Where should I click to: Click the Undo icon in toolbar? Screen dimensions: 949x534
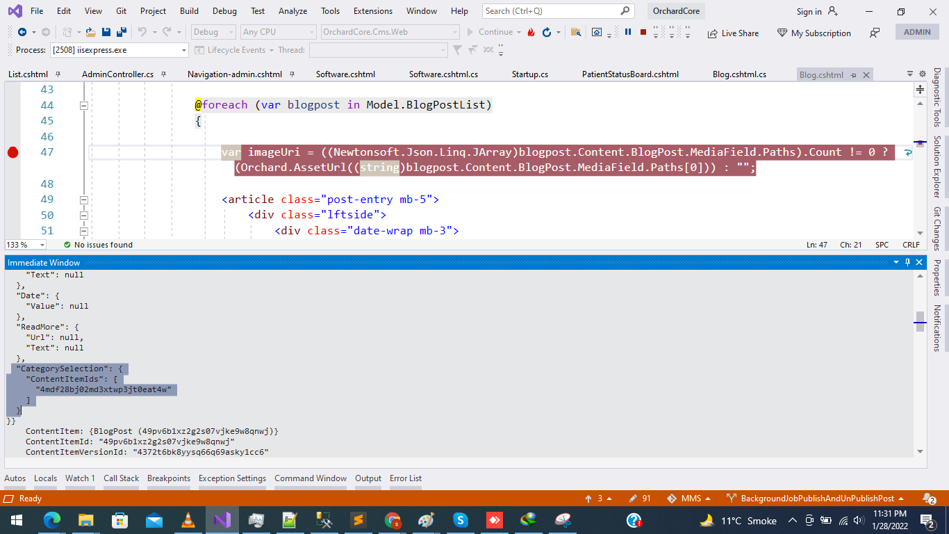point(142,32)
